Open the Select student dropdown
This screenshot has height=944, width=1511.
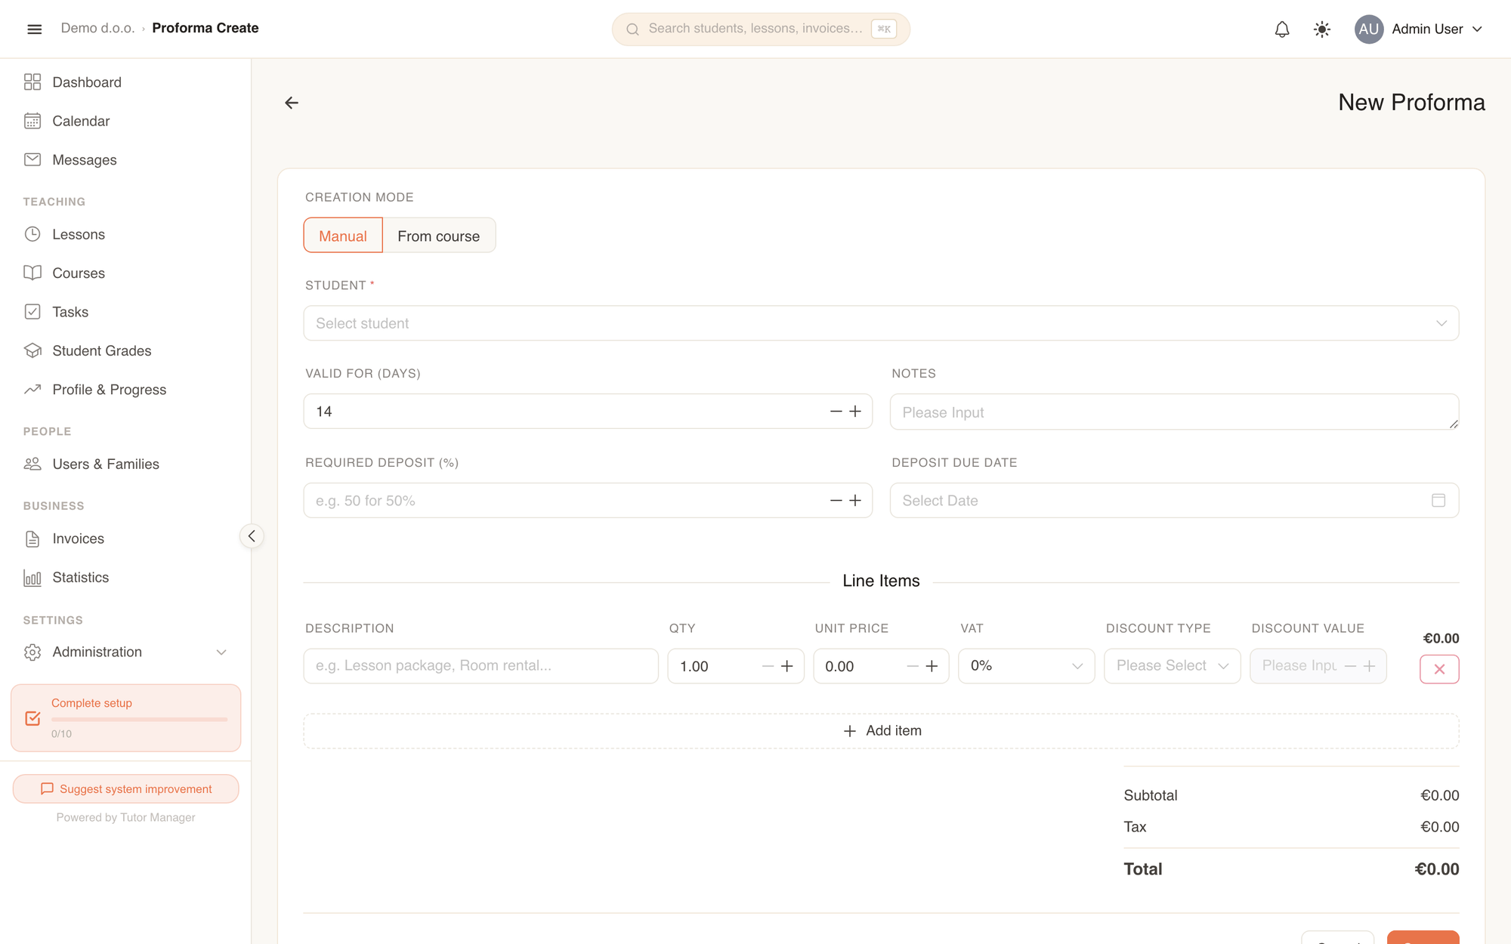pyautogui.click(x=881, y=323)
